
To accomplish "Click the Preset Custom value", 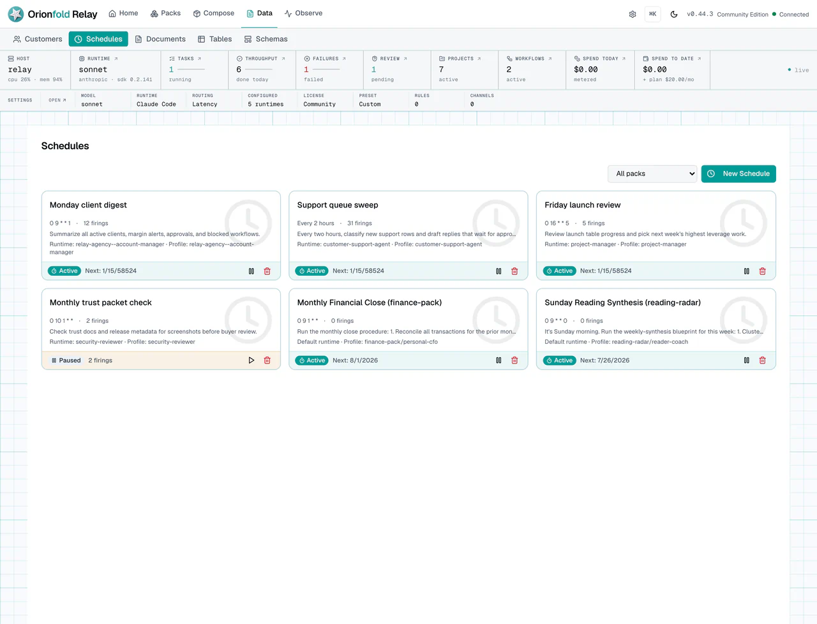I will [370, 104].
